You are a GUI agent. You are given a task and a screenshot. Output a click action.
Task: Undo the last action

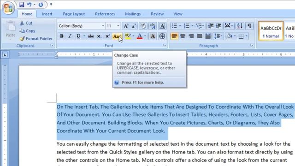[x=29, y=5]
